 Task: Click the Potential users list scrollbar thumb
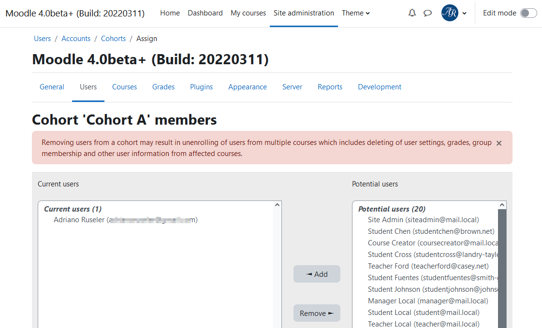point(502,269)
